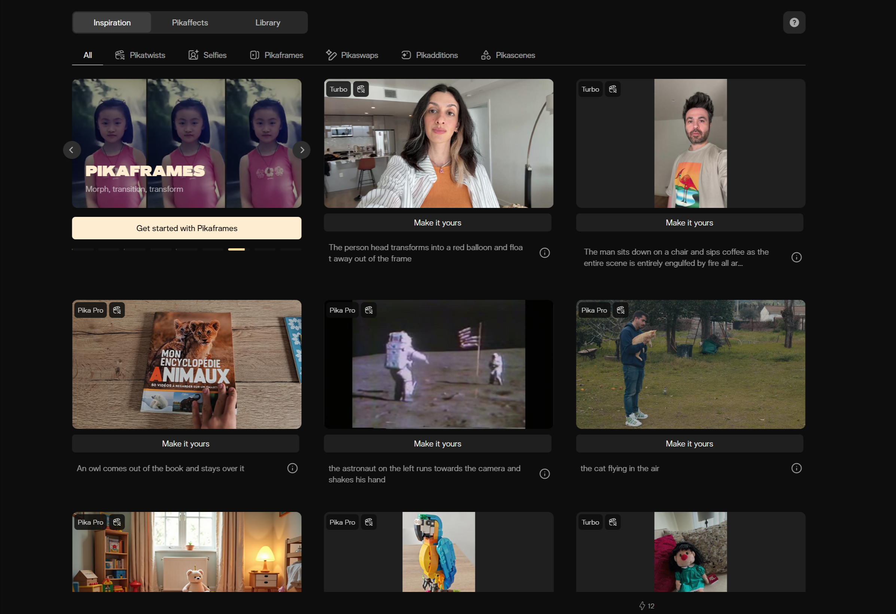This screenshot has height=614, width=896.
Task: Filter by the Pikascenes category
Action: [508, 55]
